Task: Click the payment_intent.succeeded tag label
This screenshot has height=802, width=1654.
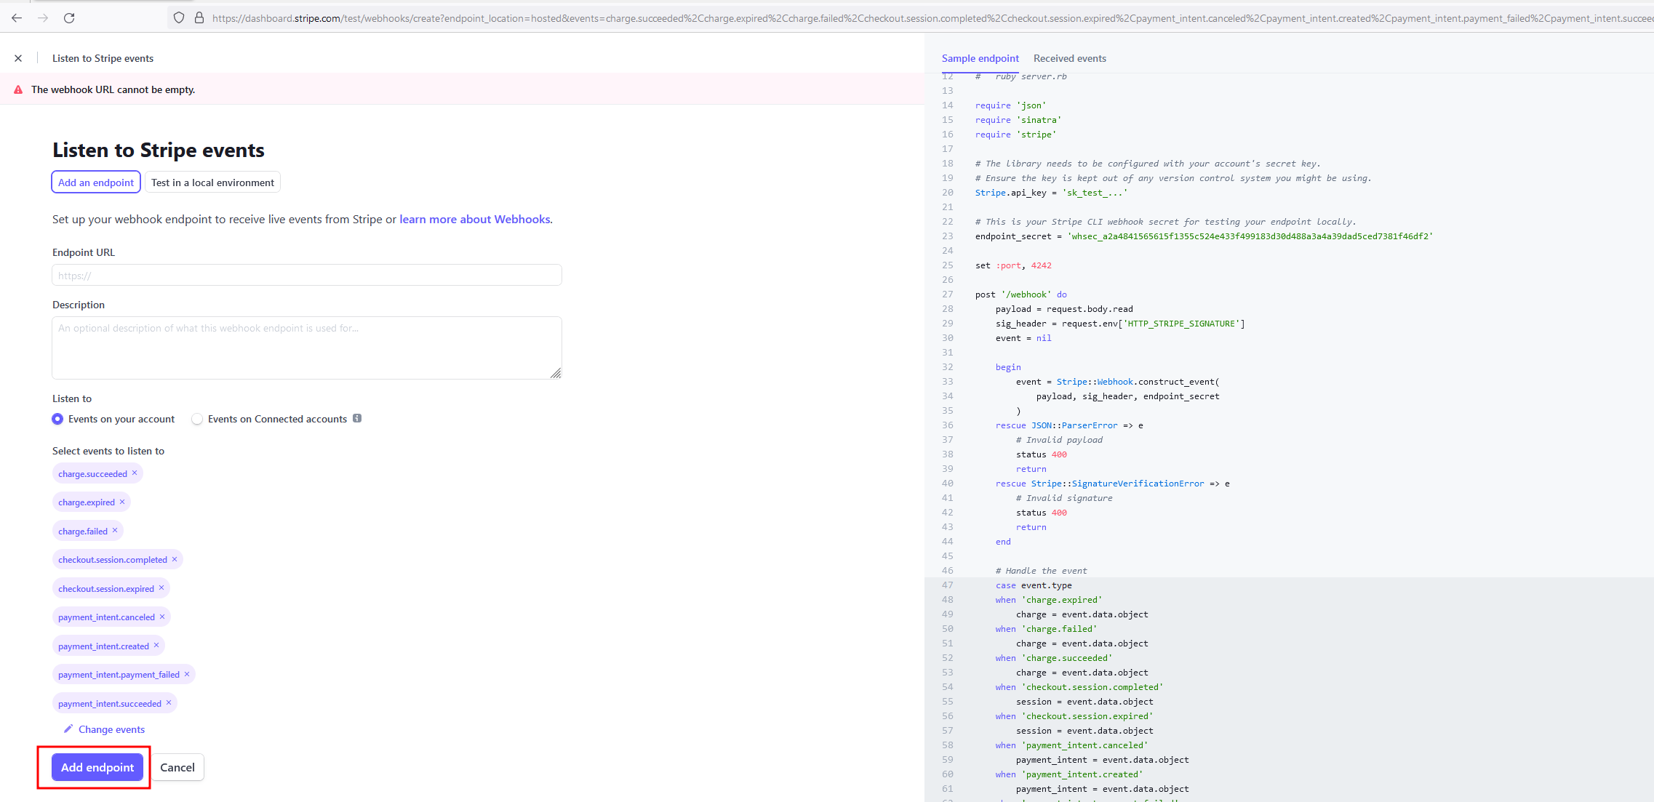Action: point(110,704)
